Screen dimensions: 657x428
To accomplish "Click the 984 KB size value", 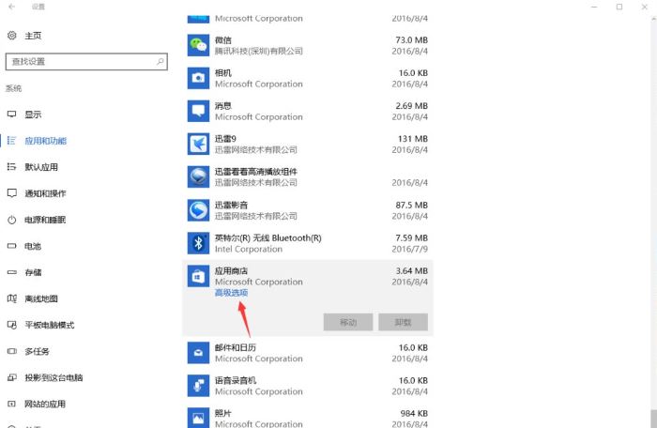I will click(x=414, y=413).
